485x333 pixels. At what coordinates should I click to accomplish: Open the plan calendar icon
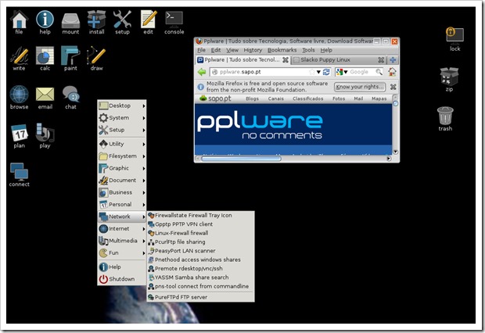pos(20,136)
